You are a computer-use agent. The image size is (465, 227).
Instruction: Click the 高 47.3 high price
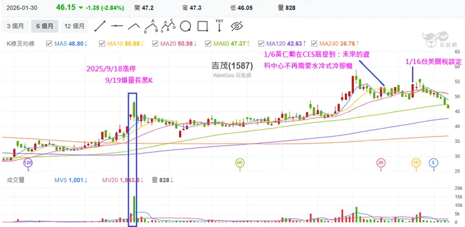(192, 8)
